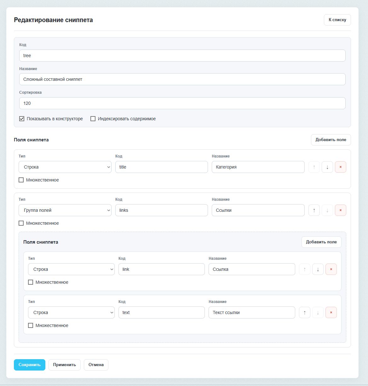Edit the nested code input 'text'

pyautogui.click(x=162, y=312)
